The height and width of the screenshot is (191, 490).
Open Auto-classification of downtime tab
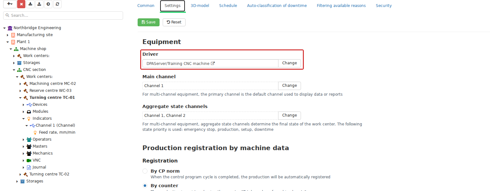pos(277,6)
